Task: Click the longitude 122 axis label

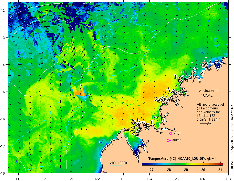Action: coord(97,179)
